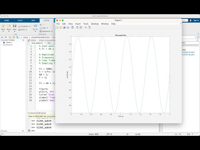Image resolution: width=200 pixels, height=150 pixels.
Task: Expand the Details panel chevron
Action: [x=23, y=131]
